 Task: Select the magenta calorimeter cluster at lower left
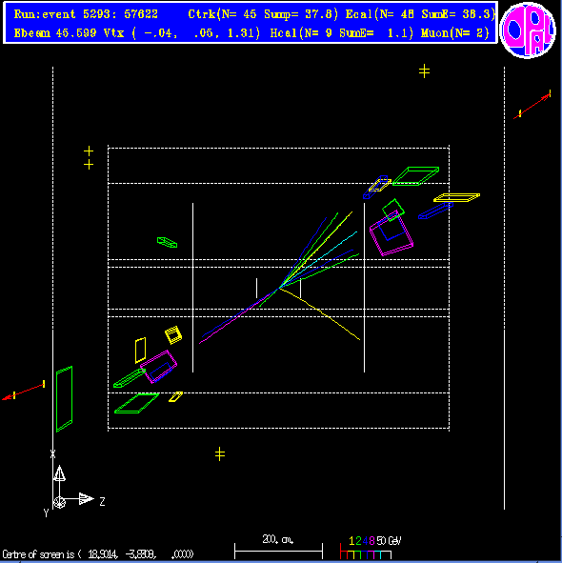pyautogui.click(x=158, y=367)
